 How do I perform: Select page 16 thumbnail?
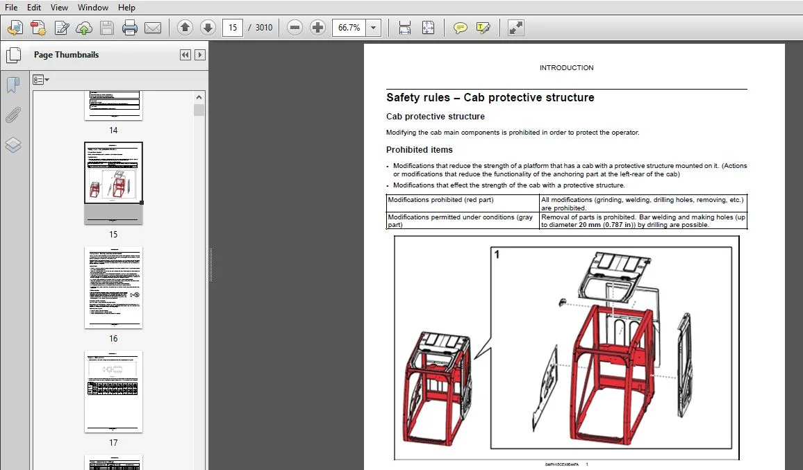(113, 287)
